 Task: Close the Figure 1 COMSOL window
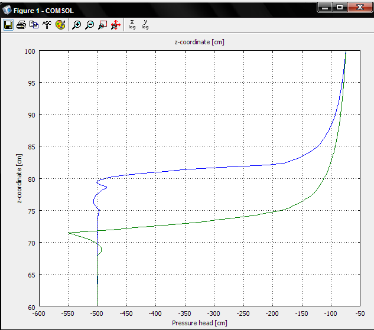point(359,8)
